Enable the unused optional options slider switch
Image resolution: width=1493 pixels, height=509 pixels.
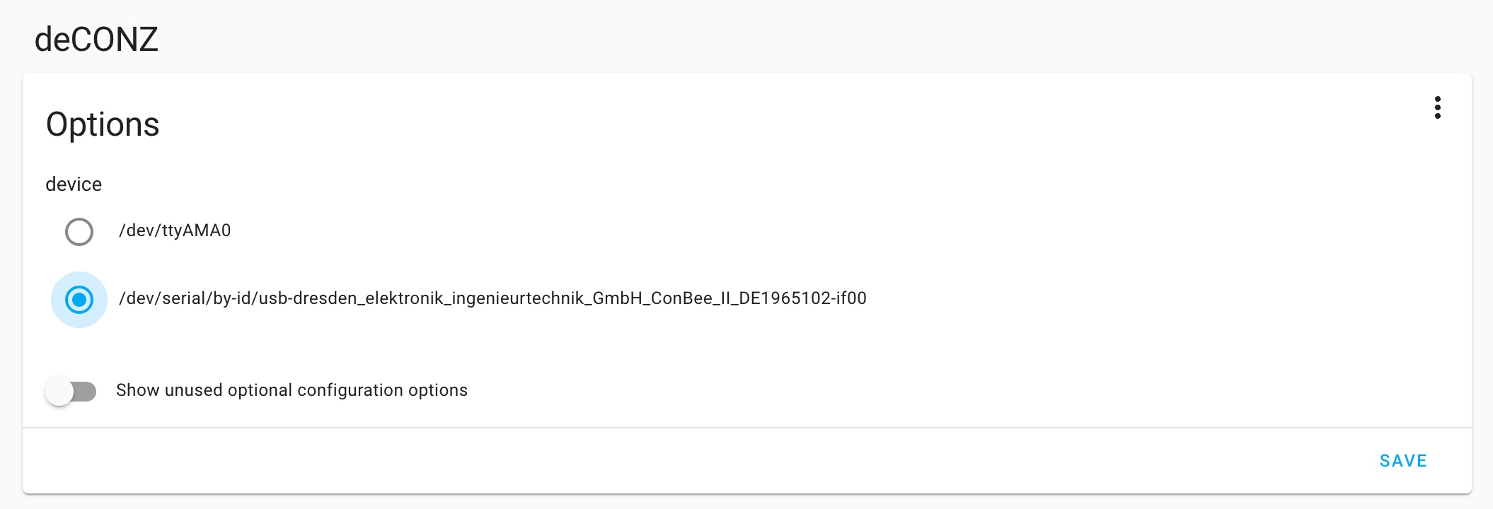[71, 391]
